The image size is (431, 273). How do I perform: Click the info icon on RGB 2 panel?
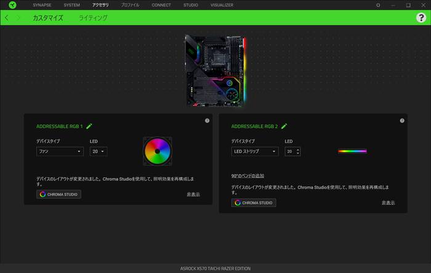pyautogui.click(x=402, y=121)
